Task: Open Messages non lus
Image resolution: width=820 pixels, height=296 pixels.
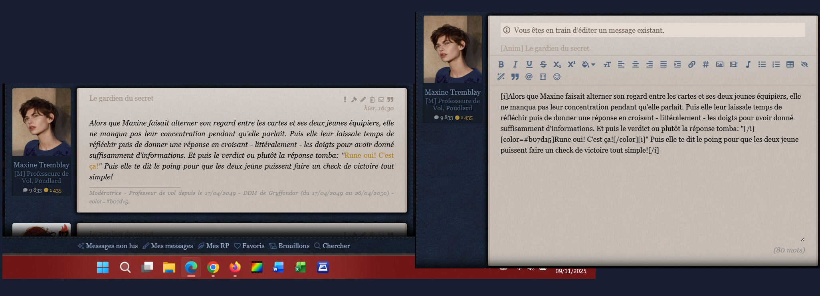Action: (x=108, y=246)
